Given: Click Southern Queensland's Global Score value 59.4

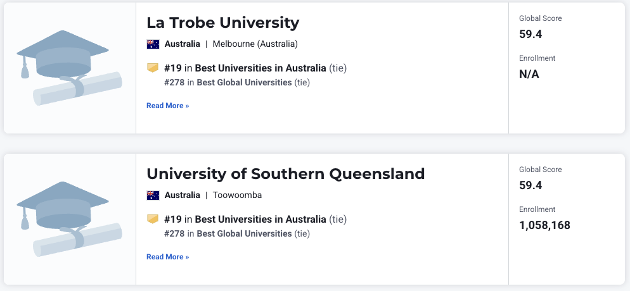Looking at the screenshot, I should [x=530, y=185].
